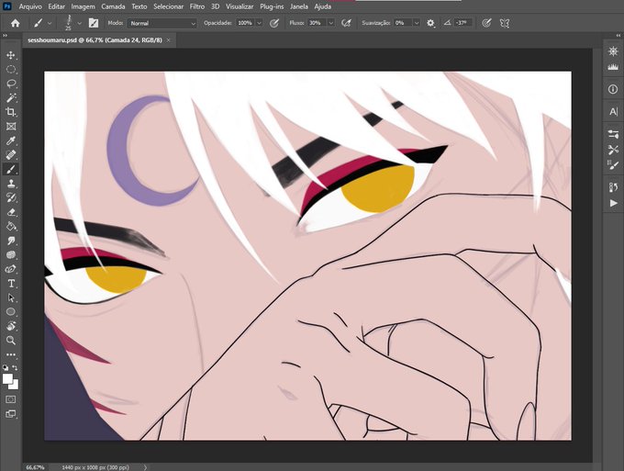624x471 pixels.
Task: Open the Opacidade slider dropdown
Action: pos(259,23)
